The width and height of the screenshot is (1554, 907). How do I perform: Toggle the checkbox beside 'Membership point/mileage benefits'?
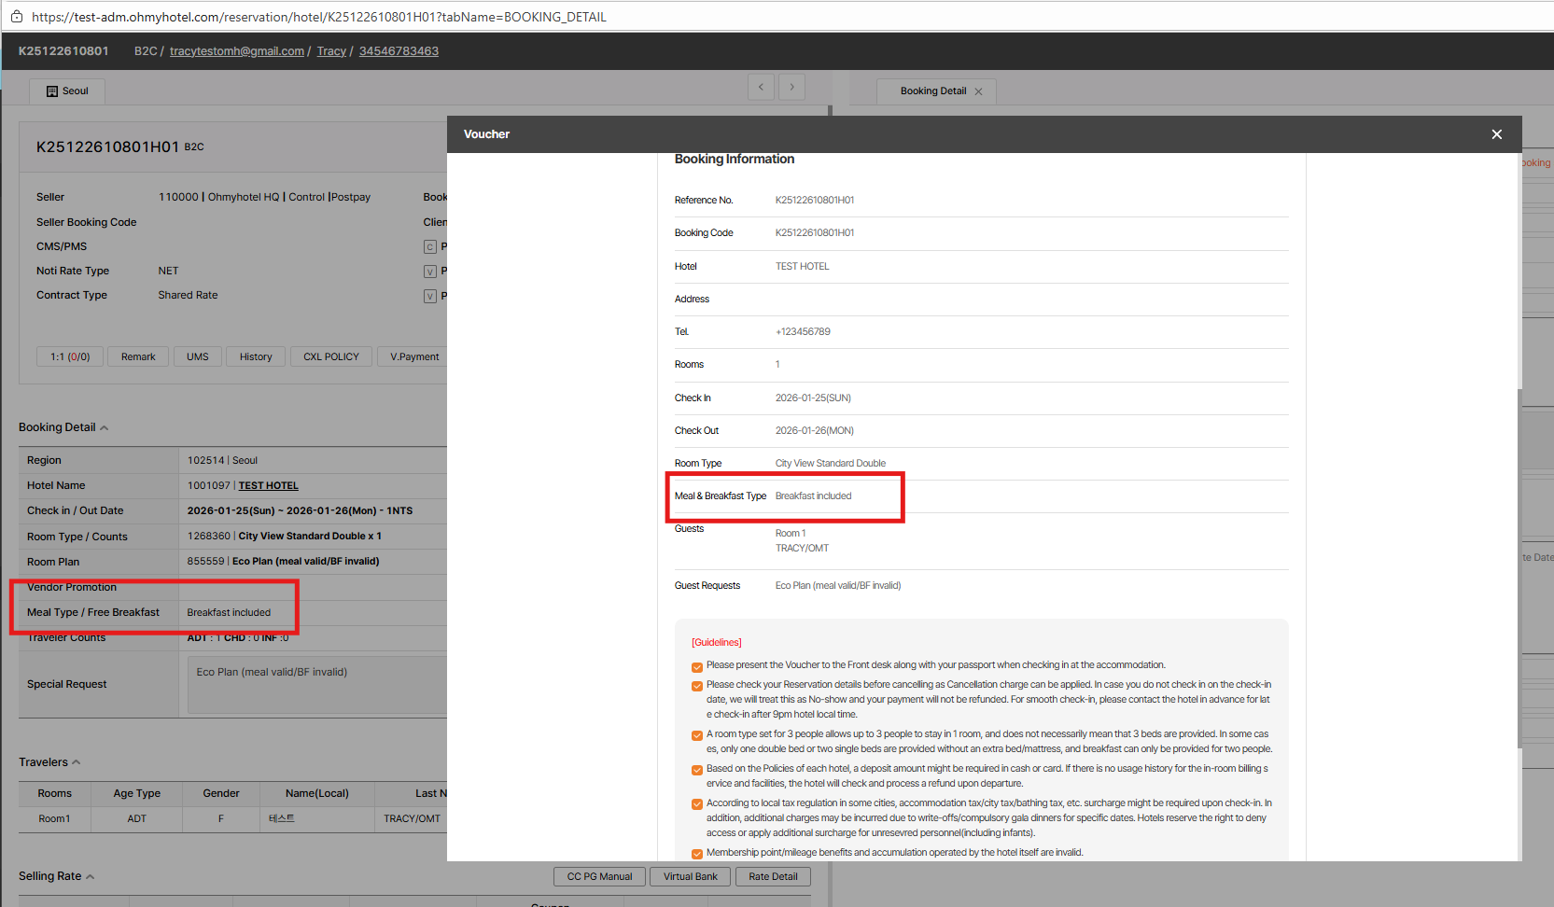696,854
